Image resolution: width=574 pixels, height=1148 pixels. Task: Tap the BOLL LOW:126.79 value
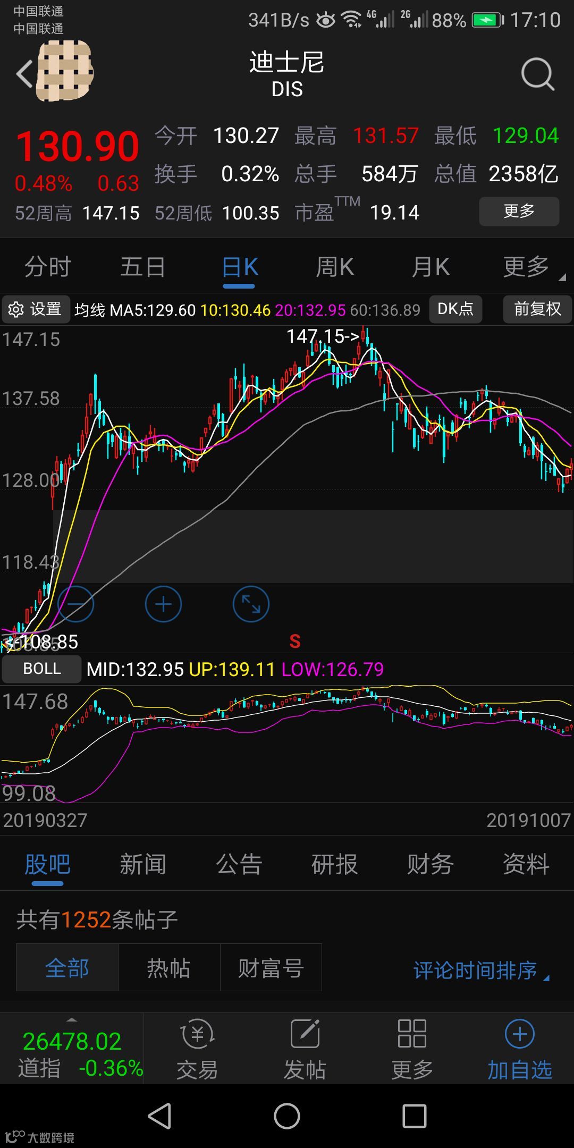pyautogui.click(x=333, y=669)
